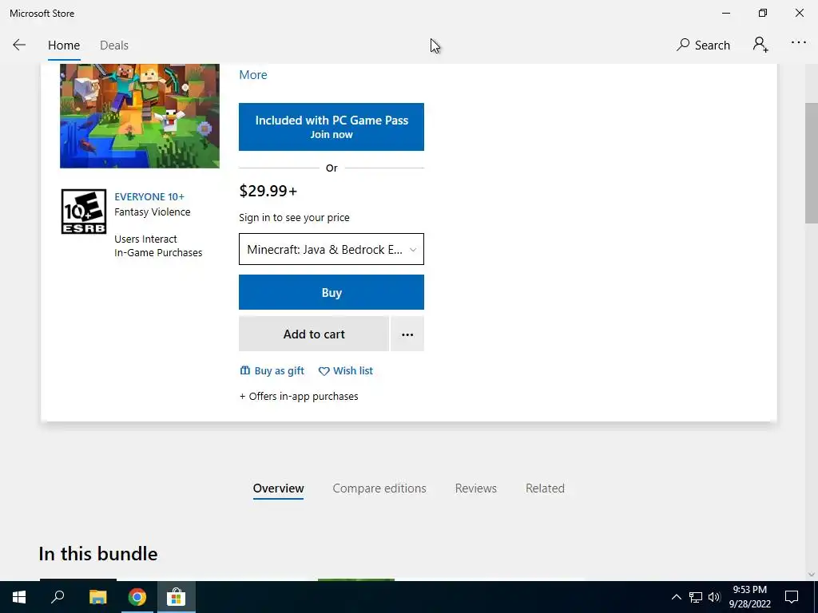Open the Deals tab
818x613 pixels.
coord(114,45)
